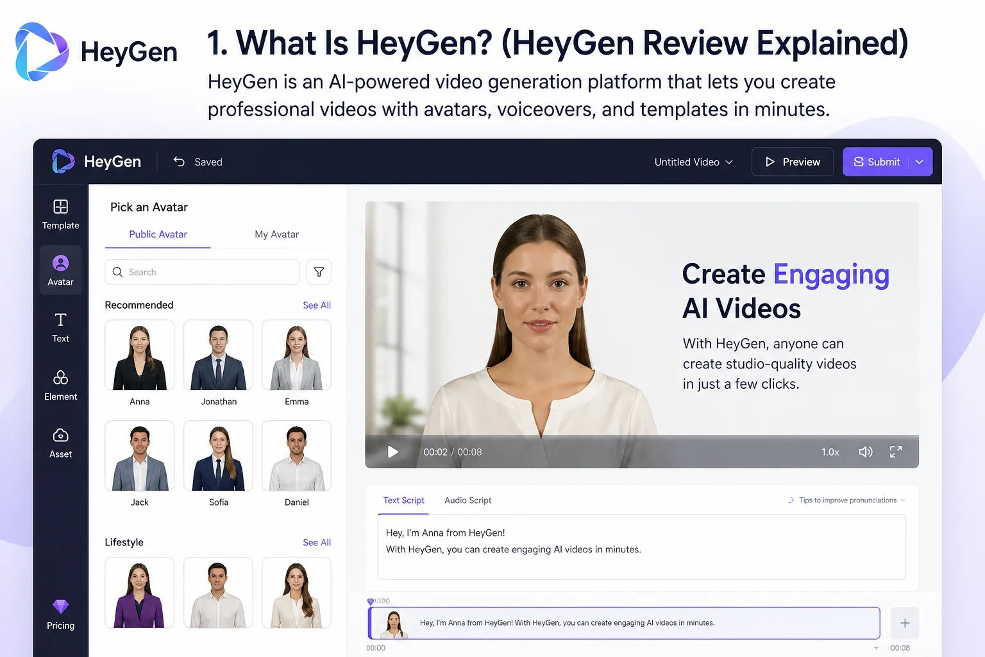Screen dimensions: 985x657
Task: Click the Preview button
Action: (x=793, y=162)
